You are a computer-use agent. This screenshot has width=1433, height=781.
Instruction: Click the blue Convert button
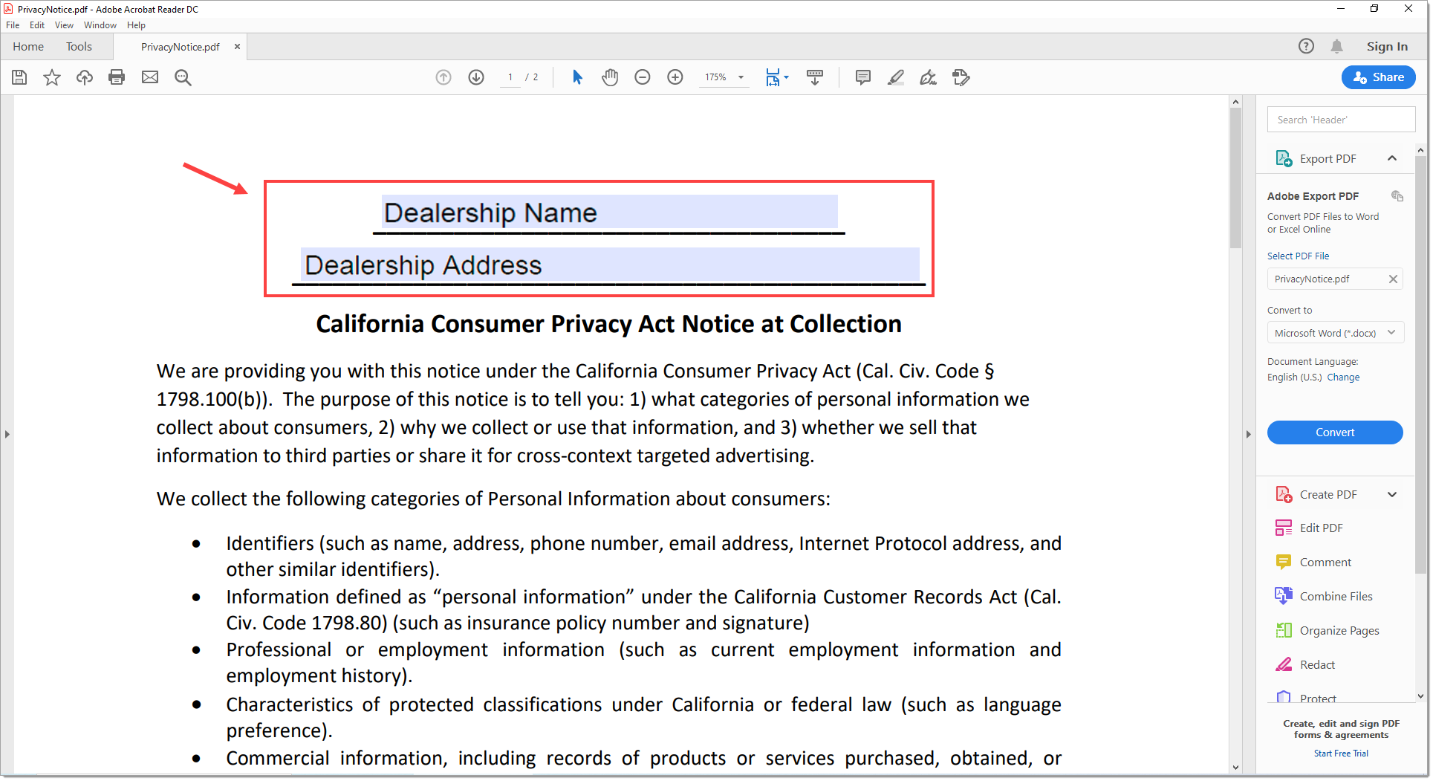[x=1335, y=432]
